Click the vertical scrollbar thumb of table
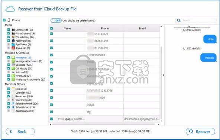The height and width of the screenshot is (140, 220). click(161, 83)
